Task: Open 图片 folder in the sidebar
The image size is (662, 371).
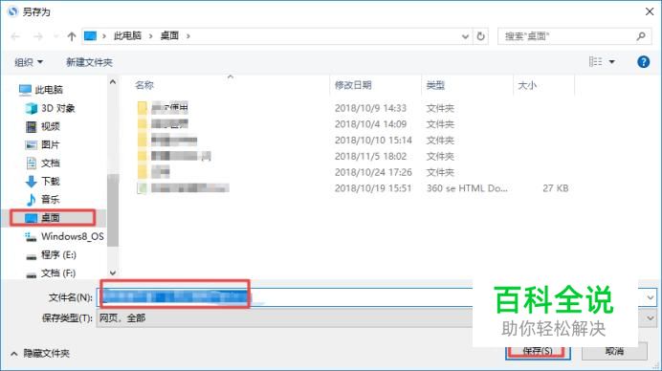Action: 43,144
